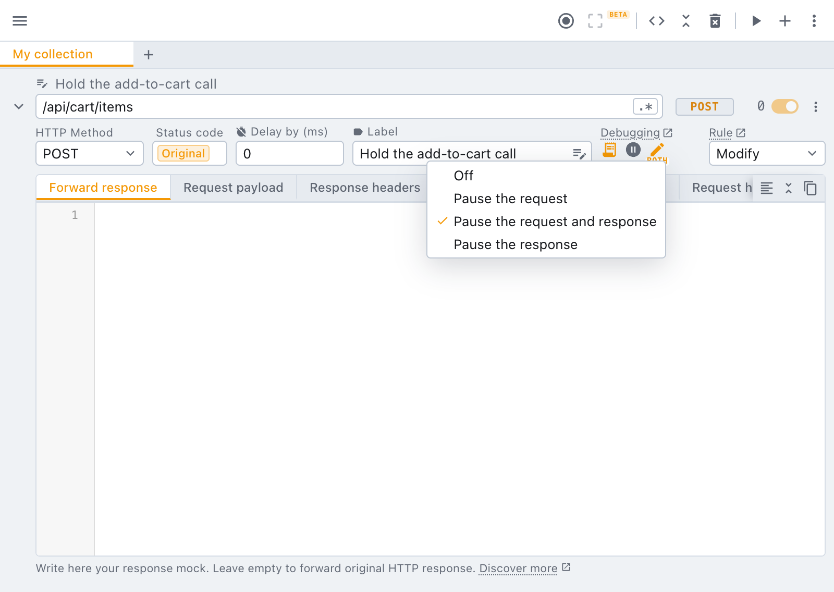Screen dimensions: 834x592
Task: Copy editor content with copy icon
Action: [810, 188]
